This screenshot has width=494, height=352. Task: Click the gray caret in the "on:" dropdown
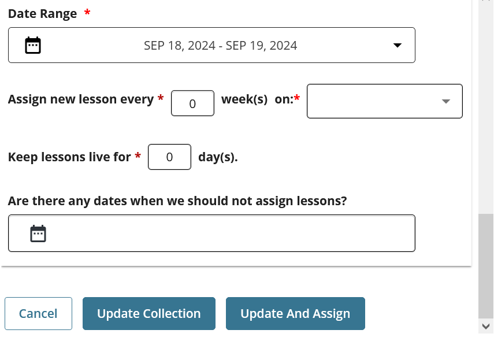(x=445, y=101)
